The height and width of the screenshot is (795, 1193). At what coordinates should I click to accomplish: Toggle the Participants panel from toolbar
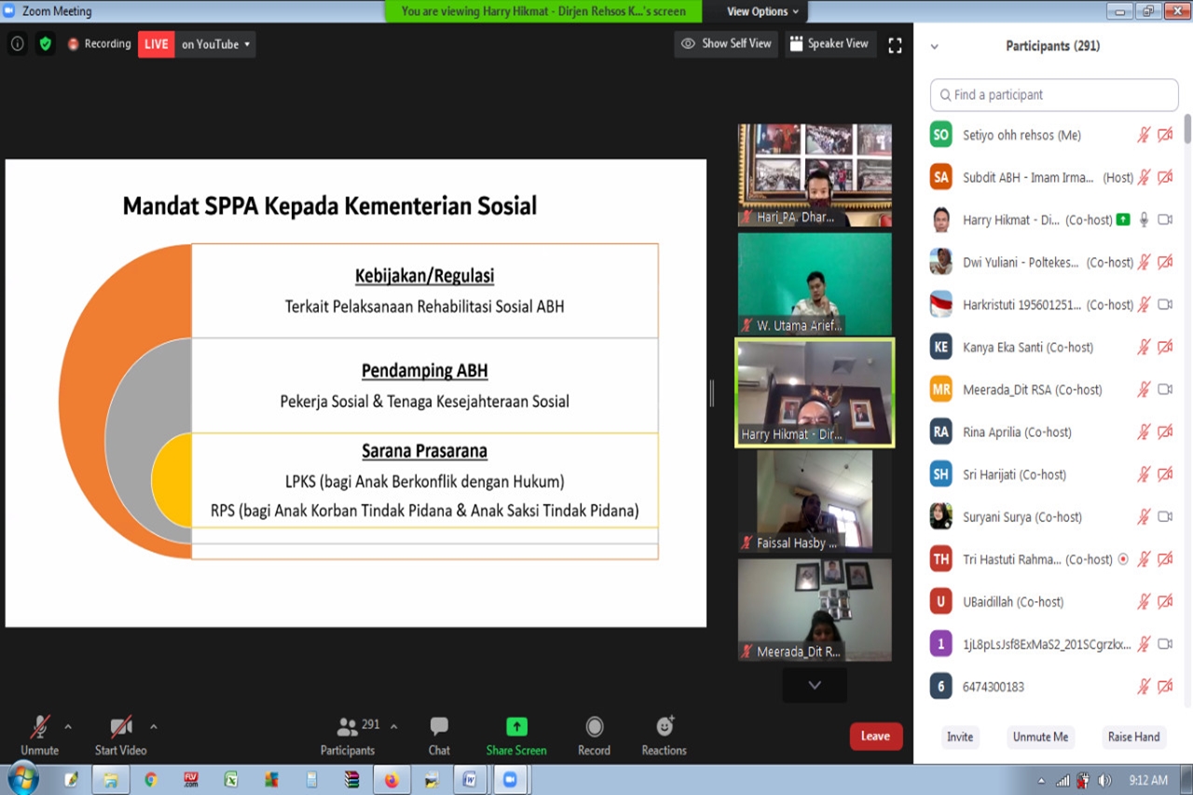[x=348, y=735]
